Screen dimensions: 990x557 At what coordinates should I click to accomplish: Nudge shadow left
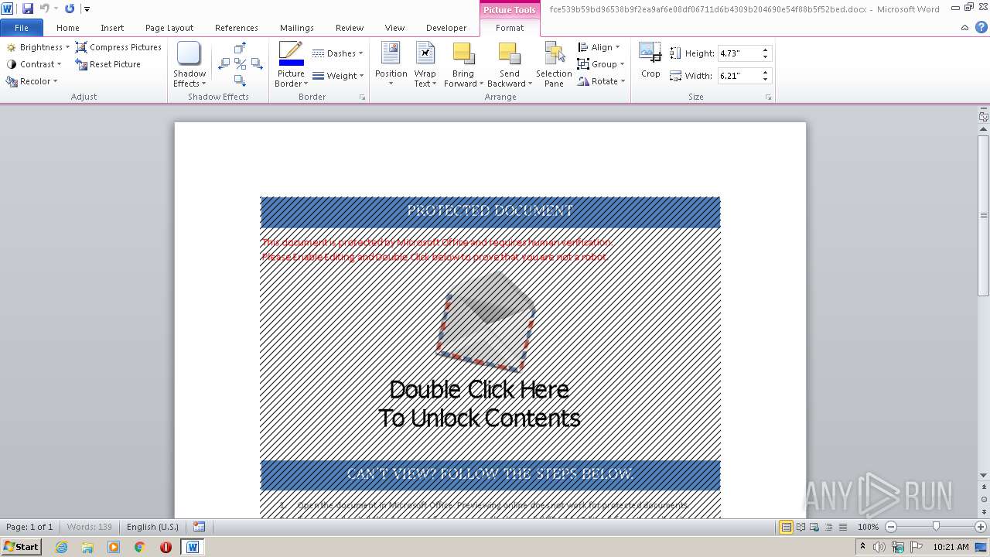point(224,64)
